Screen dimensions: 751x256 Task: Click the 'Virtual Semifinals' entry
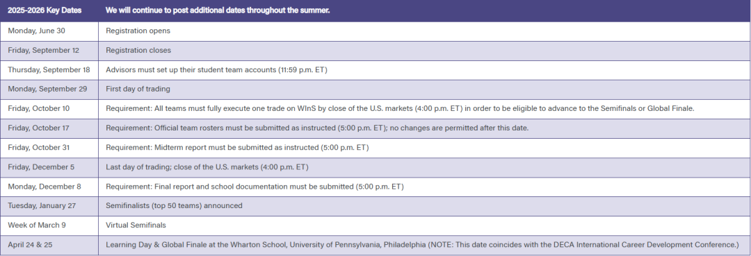click(x=136, y=225)
